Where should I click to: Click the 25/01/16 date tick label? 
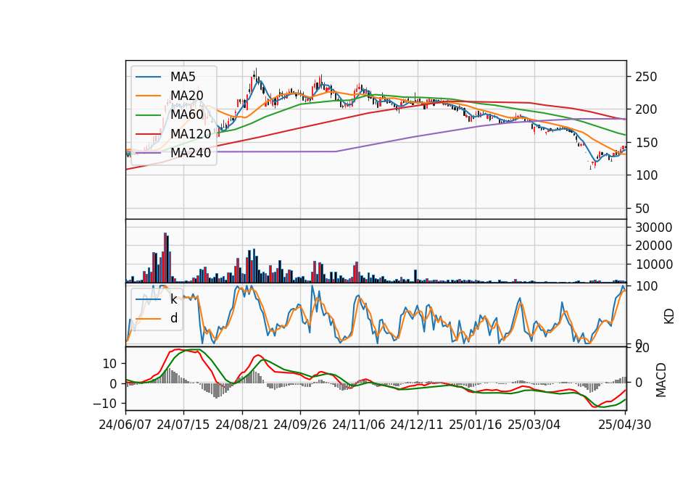pos(476,425)
